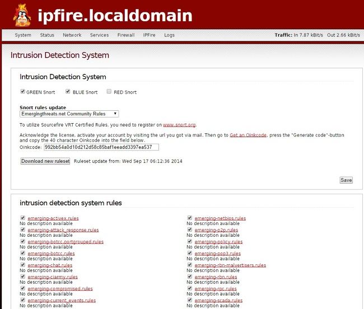
Task: Open the Status menu
Action: click(x=47, y=35)
